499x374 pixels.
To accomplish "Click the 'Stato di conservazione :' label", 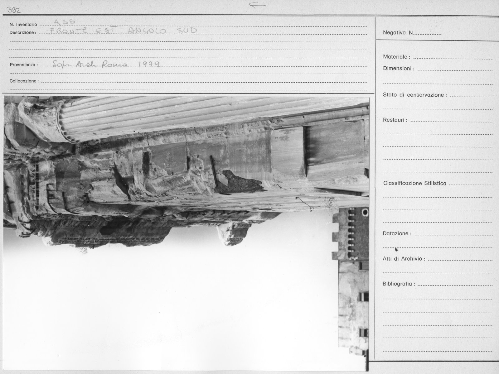I will [x=415, y=95].
